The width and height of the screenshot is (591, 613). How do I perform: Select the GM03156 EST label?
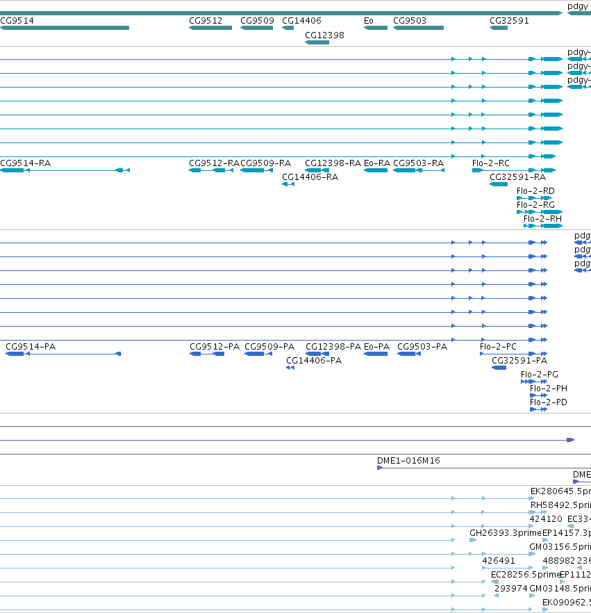560,547
